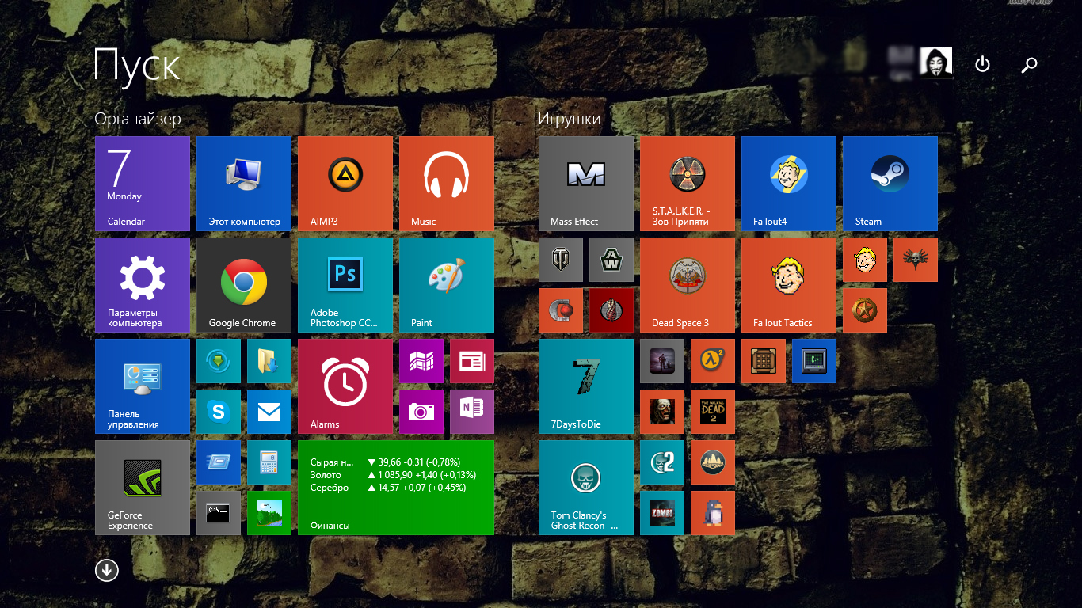Launch The Walking Dead 2 tile

point(712,411)
